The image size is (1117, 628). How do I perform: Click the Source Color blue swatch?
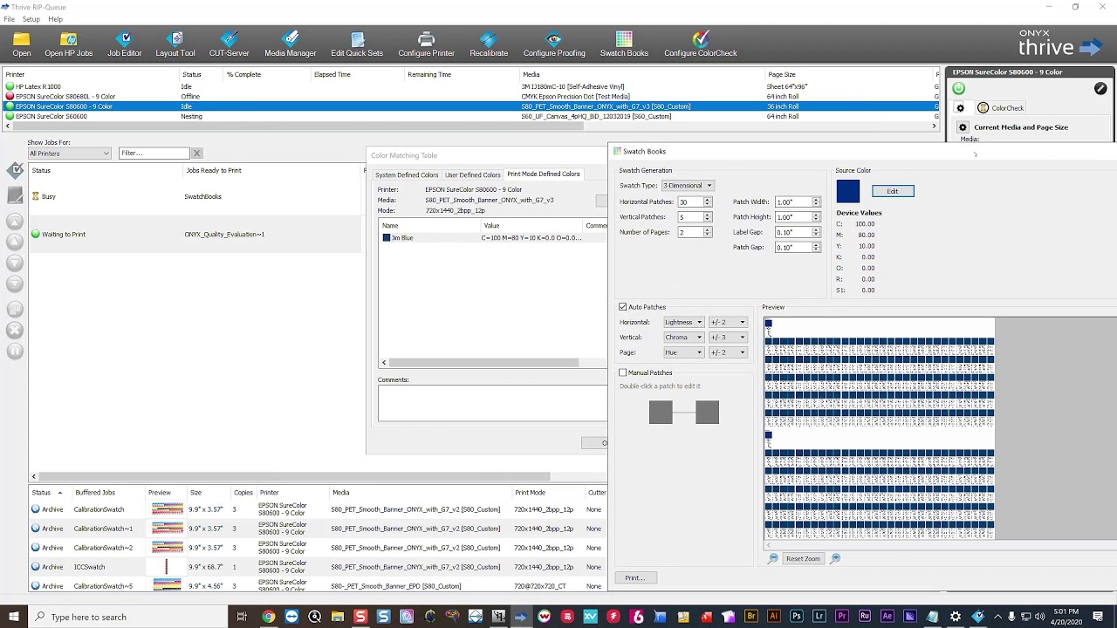point(847,191)
